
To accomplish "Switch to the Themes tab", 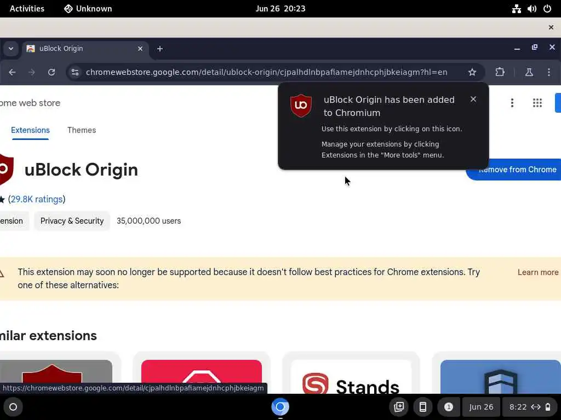I will (82, 130).
